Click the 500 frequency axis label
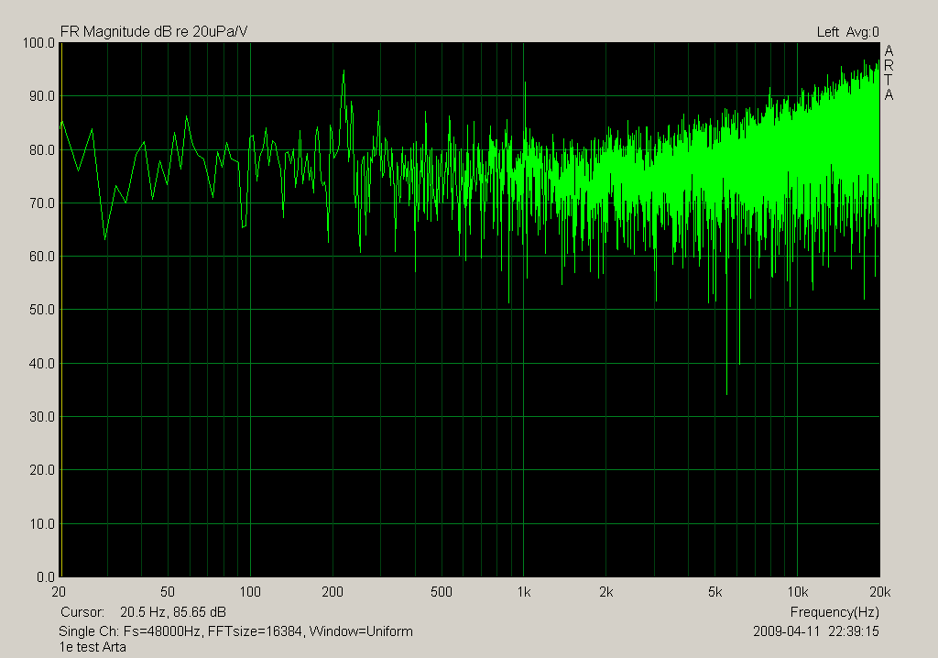The width and height of the screenshot is (938, 658). pos(442,592)
